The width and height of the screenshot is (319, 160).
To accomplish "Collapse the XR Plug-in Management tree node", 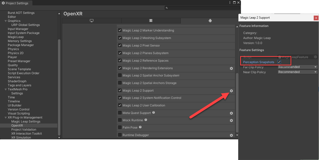I will pos(6,117).
